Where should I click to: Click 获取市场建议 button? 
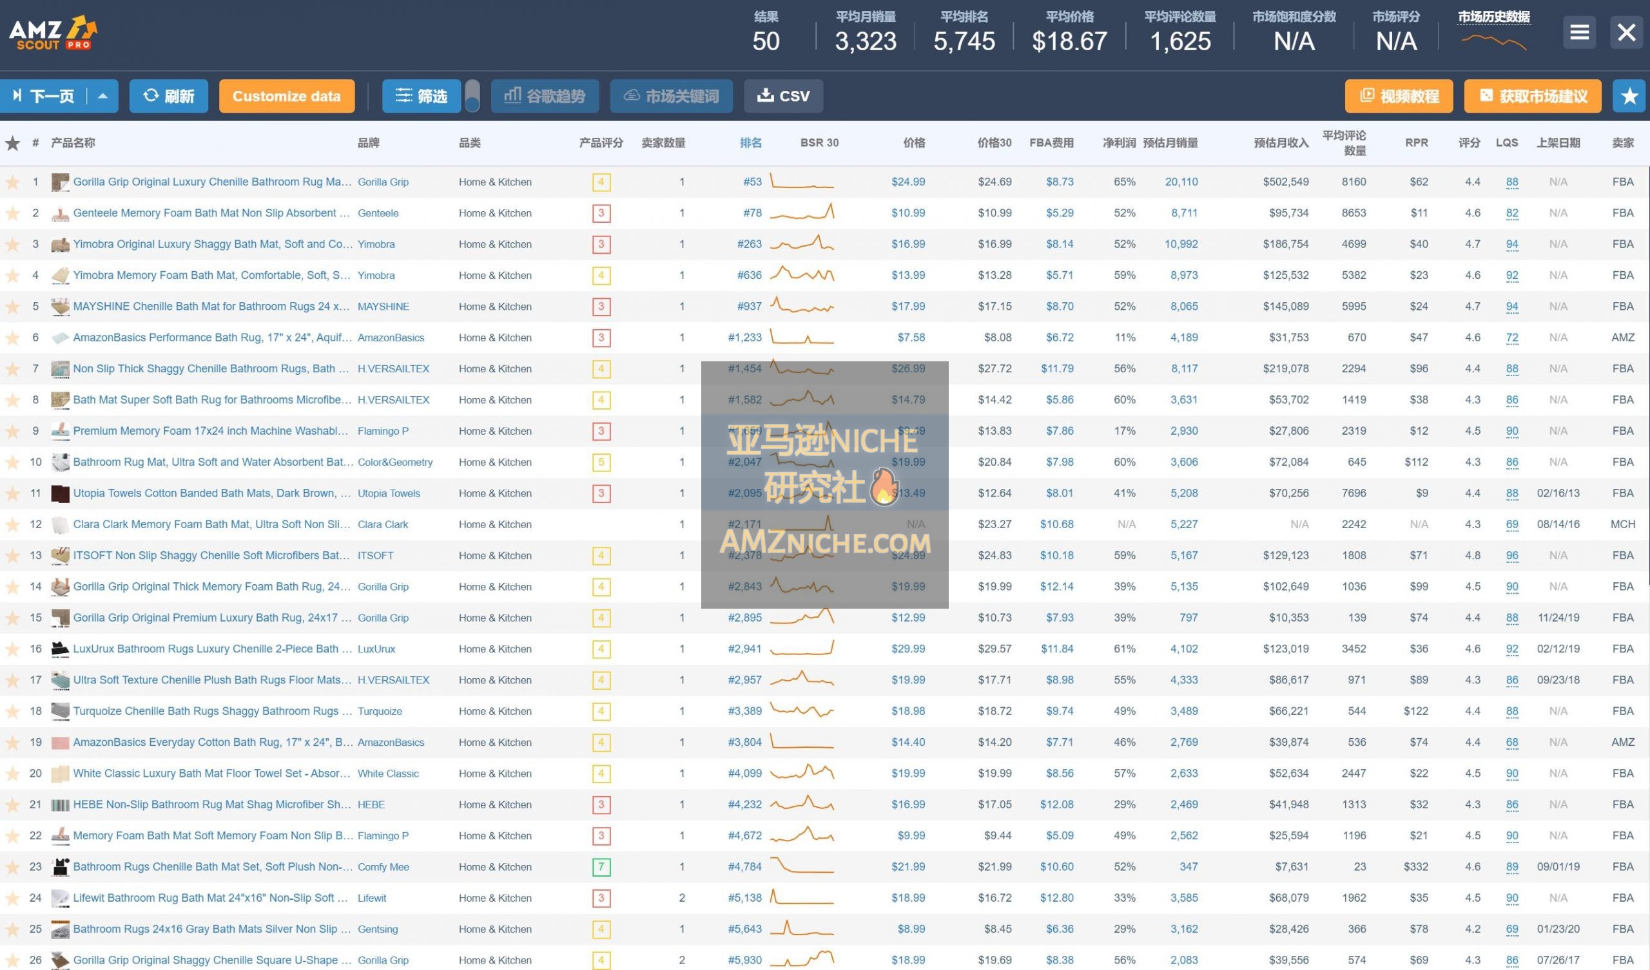(1533, 96)
